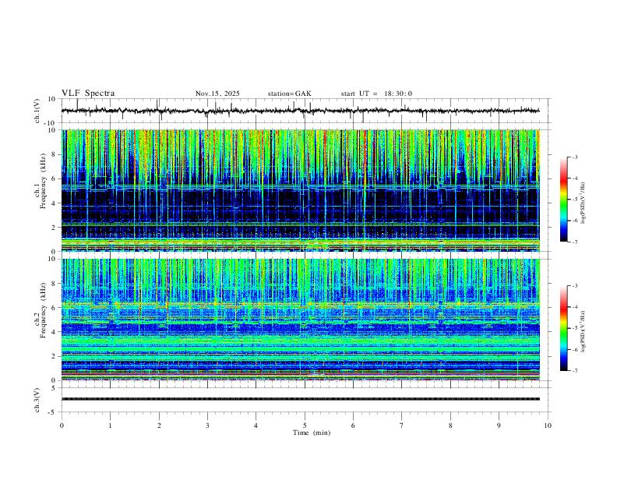Click the ch.1 "Frequency (kHz)" axis title
Screen dimensions: 617x477
point(43,181)
